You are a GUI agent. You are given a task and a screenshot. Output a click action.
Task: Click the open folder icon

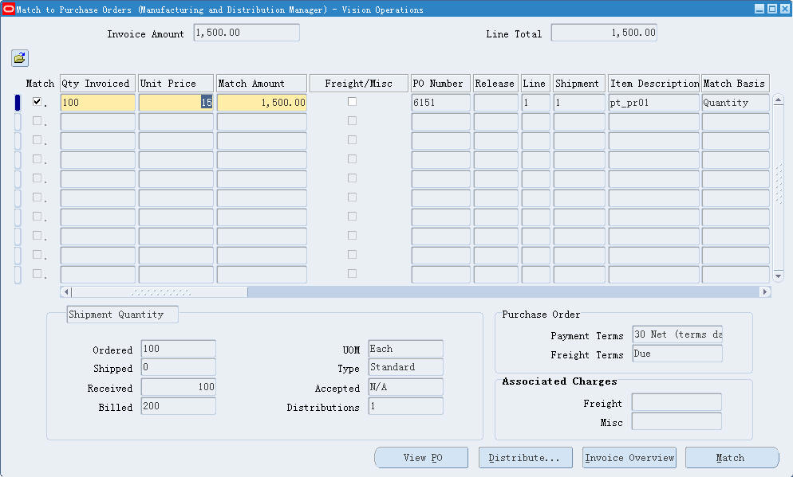pyautogui.click(x=20, y=58)
